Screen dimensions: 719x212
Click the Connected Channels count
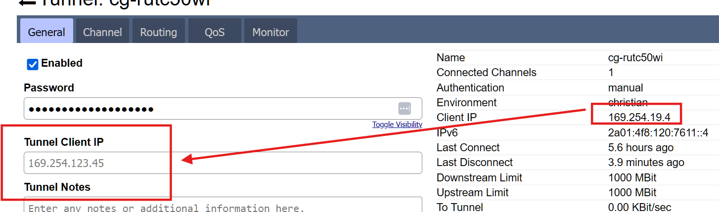click(x=611, y=73)
